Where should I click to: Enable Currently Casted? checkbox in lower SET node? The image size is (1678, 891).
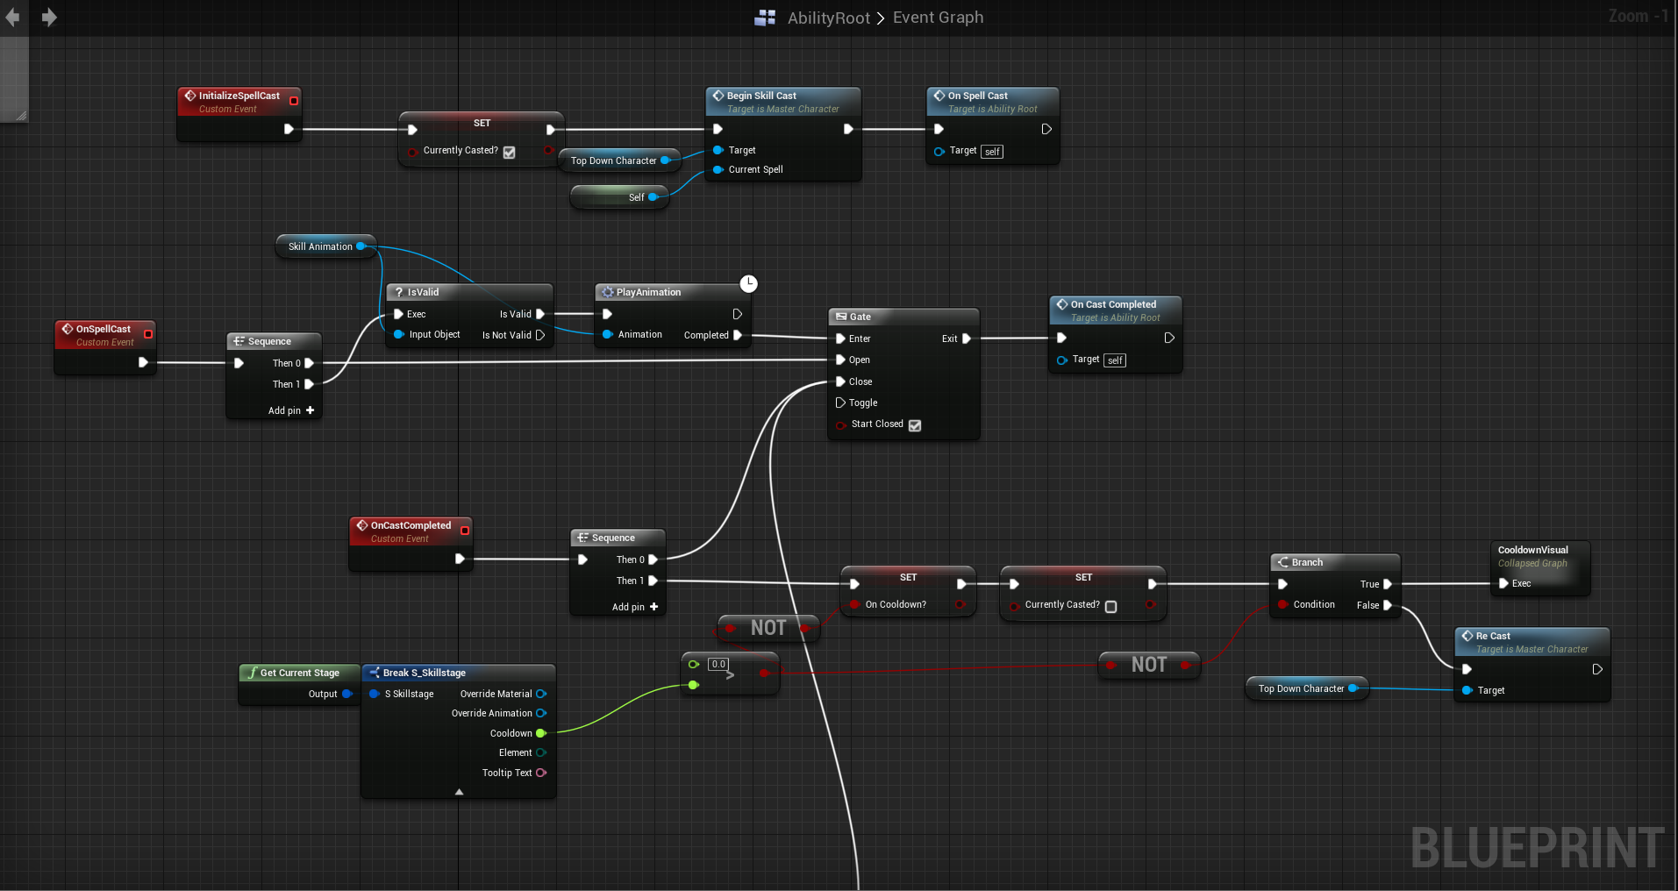(x=1110, y=606)
